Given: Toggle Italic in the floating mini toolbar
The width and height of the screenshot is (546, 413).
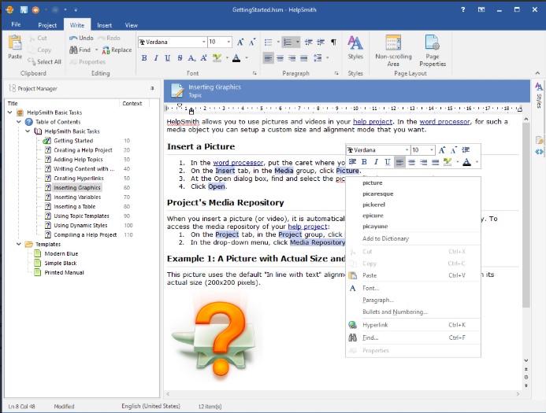Looking at the screenshot, I should coord(376,162).
